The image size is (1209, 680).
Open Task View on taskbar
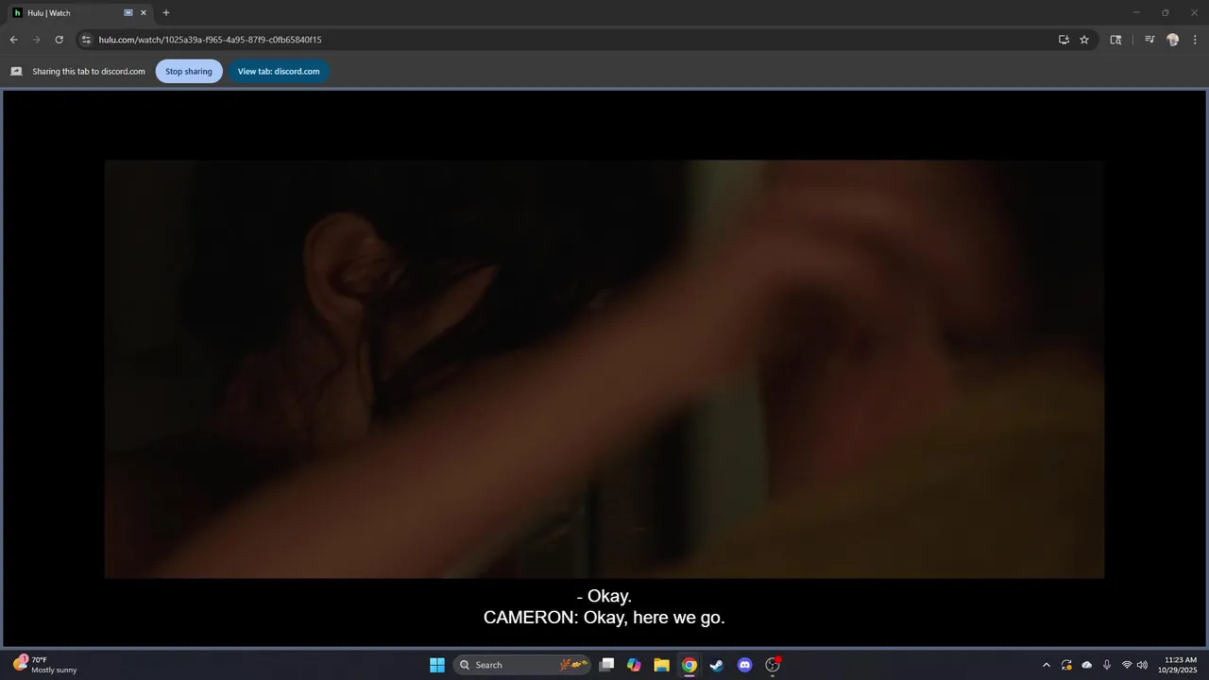click(607, 665)
